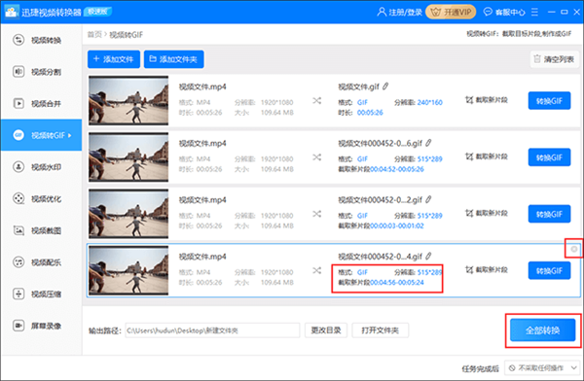Click 截取新片段 for the row ending 2.gif
584x381 pixels.
487,213
